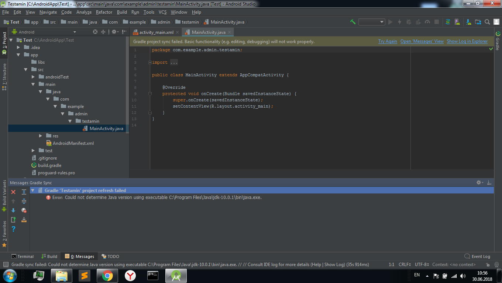This screenshot has height=283, width=502.
Task: Click the CRLF line separator selector
Action: tap(405, 265)
